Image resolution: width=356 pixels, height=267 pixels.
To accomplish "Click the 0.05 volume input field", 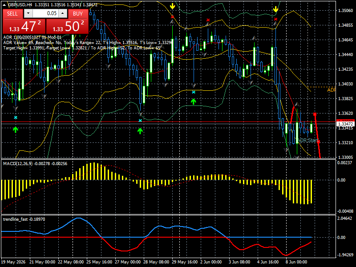I will point(46,13).
